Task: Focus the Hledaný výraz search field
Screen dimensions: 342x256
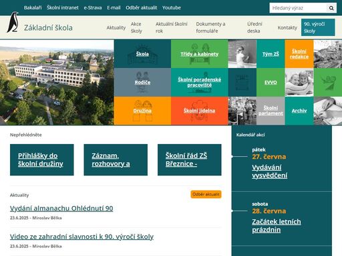Action: pos(298,8)
